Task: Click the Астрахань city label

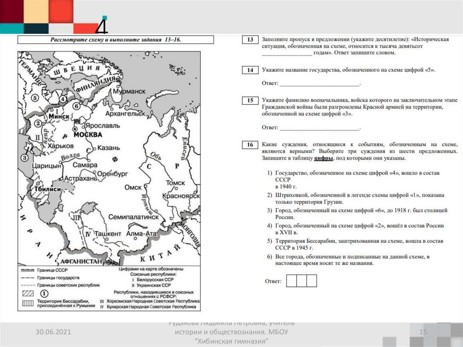Action: [80, 179]
